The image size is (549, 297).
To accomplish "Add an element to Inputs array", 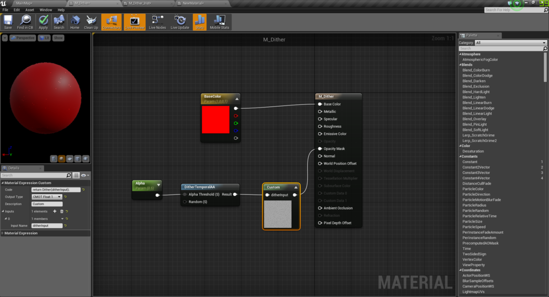I will pyautogui.click(x=55, y=211).
